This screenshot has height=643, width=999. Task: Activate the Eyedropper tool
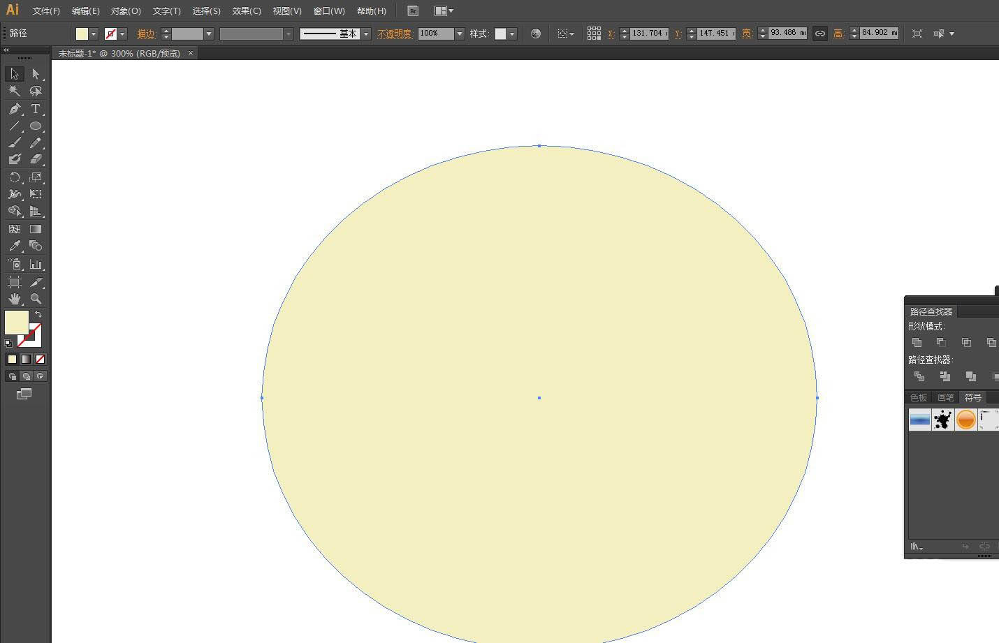click(14, 246)
